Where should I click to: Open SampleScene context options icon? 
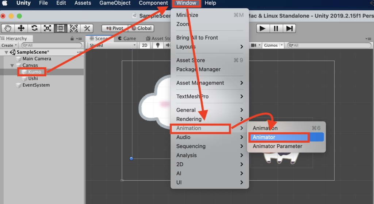click(79, 52)
